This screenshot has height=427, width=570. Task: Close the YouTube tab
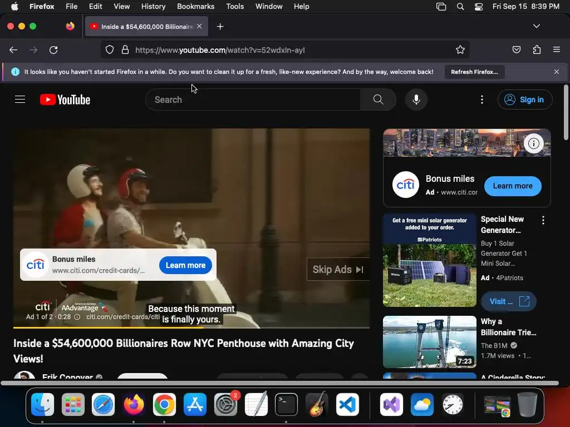199,26
